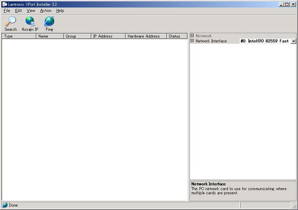Collapse the Network category
This screenshot has width=298, height=210.
click(x=192, y=36)
